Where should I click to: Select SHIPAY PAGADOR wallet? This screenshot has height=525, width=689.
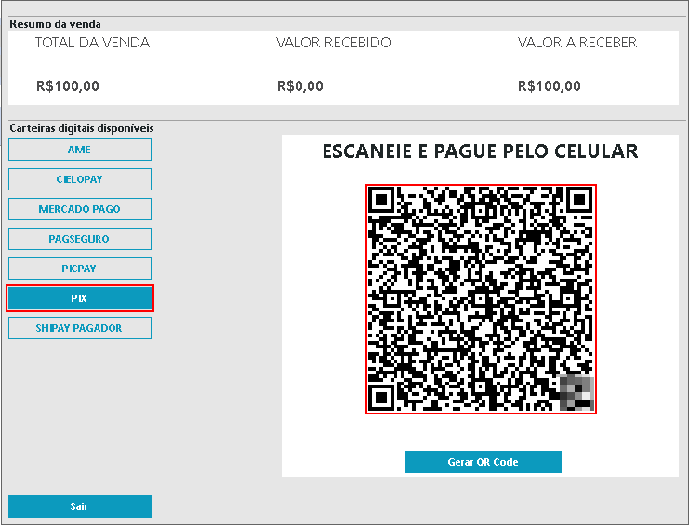pyautogui.click(x=80, y=328)
